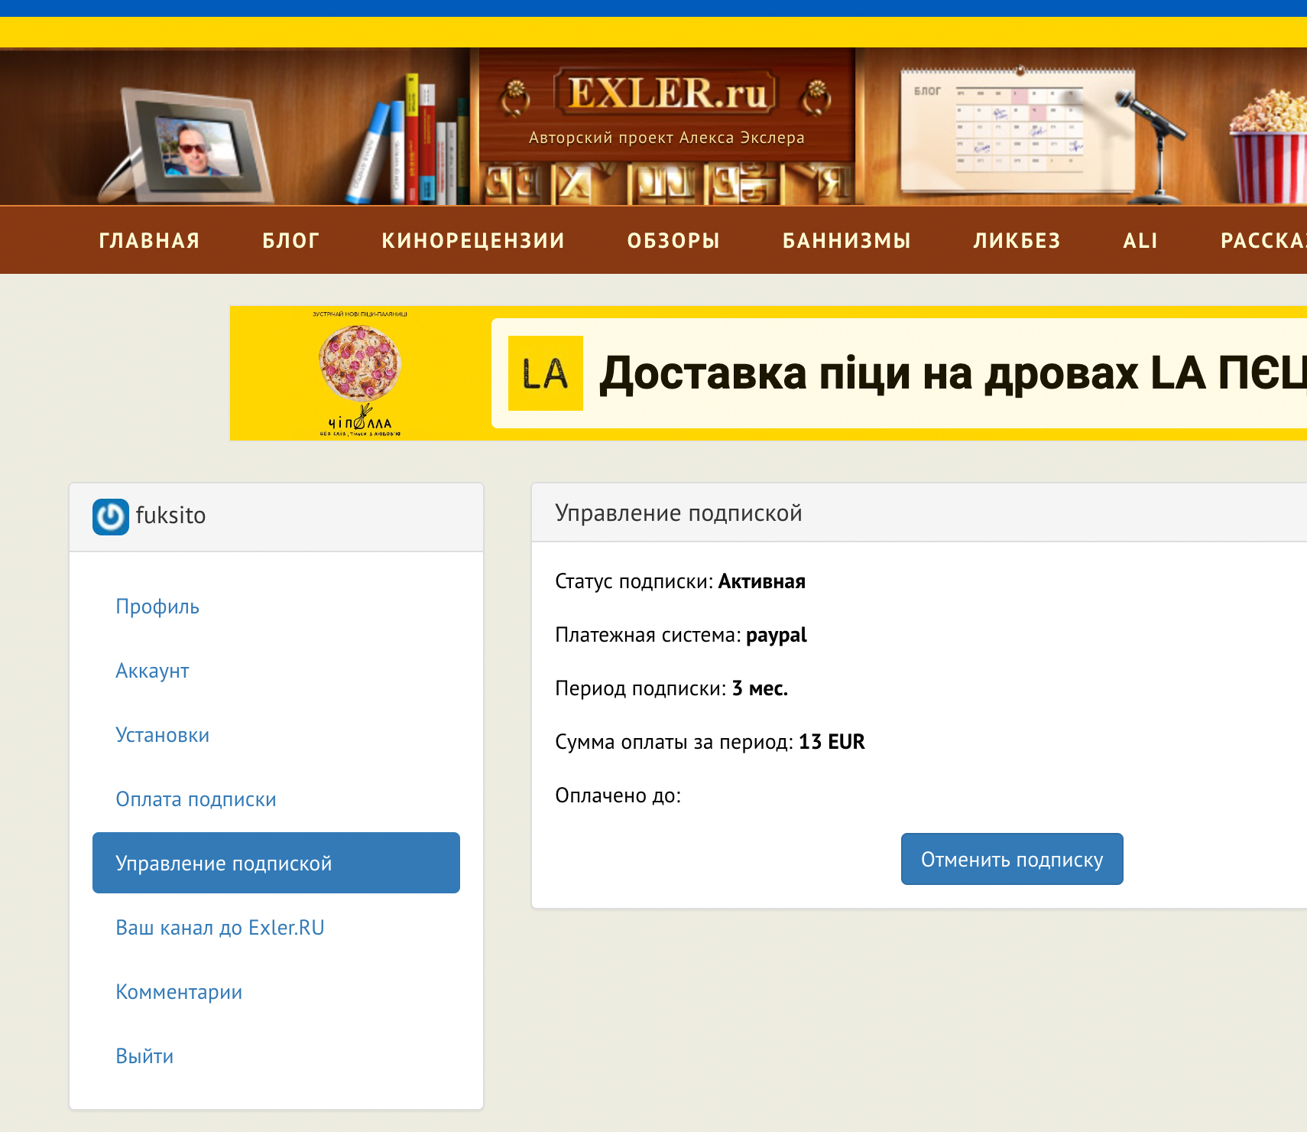The width and height of the screenshot is (1307, 1132).
Task: Open the ГЛАВНАЯ navigation item
Action: pos(149,240)
